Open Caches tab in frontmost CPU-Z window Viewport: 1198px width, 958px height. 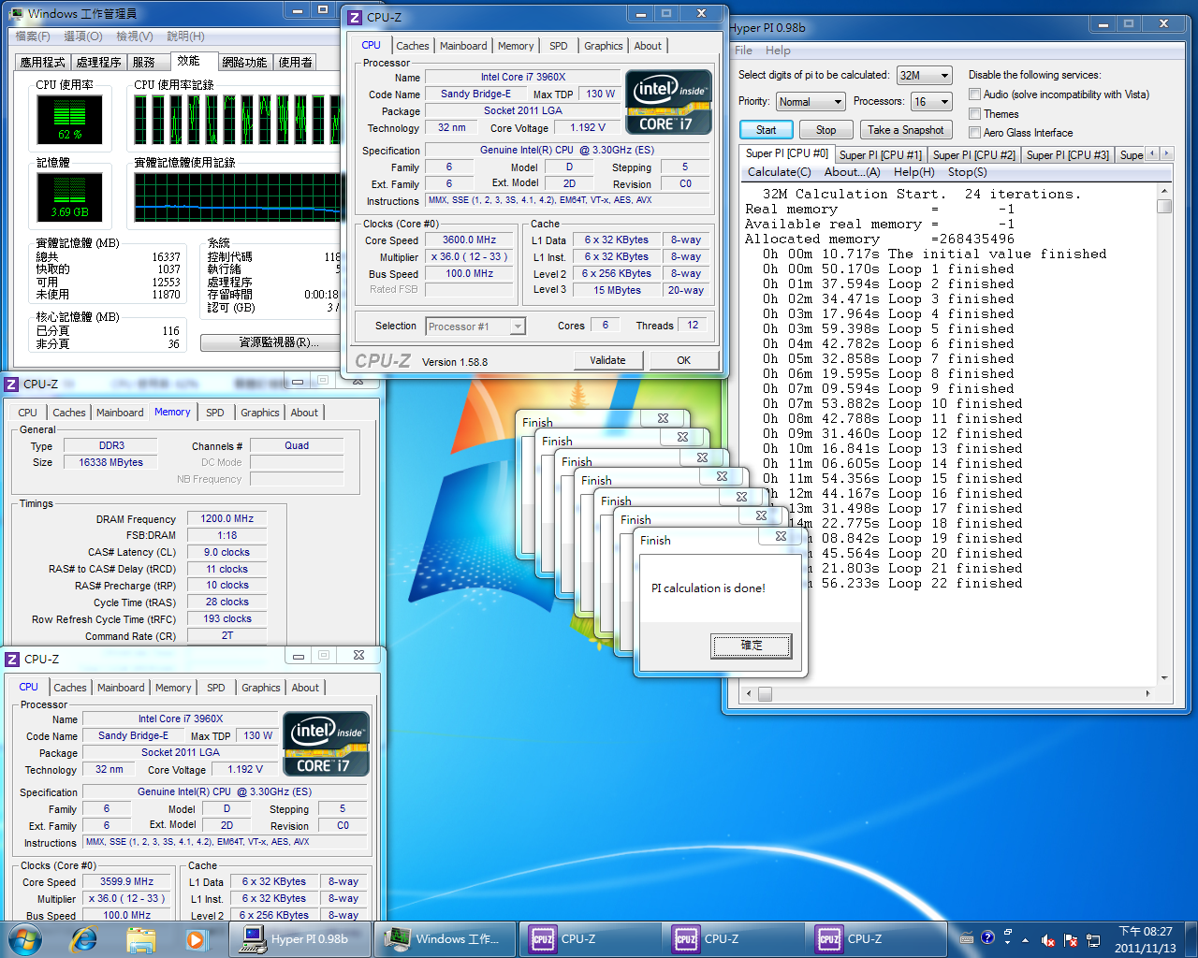tap(412, 46)
